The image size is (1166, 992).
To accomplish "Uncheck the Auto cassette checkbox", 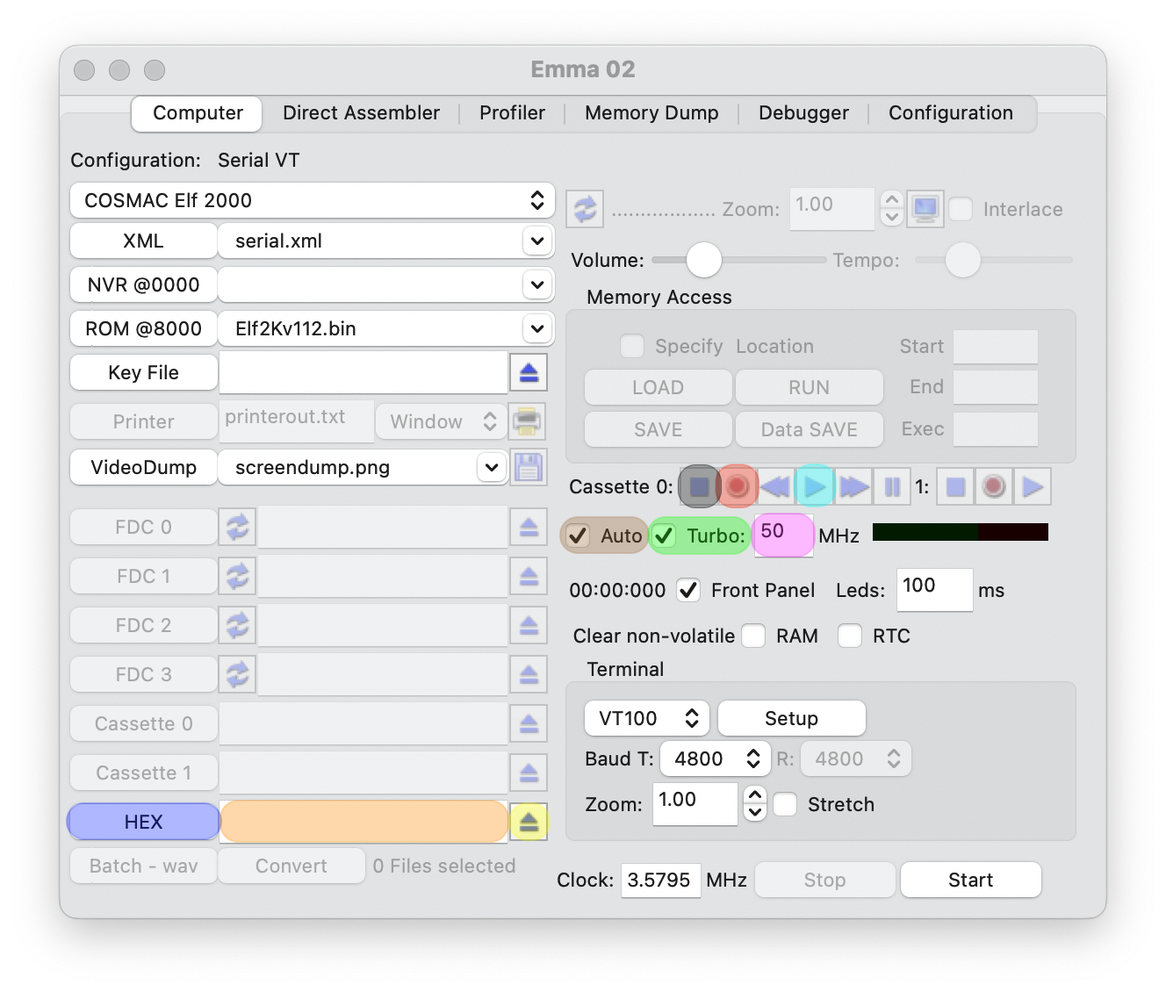I will pyautogui.click(x=579, y=536).
